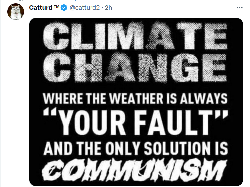Screen dimensions: 250x187
Task: Click the partially visible reposted label at top
Action: (61, 0)
